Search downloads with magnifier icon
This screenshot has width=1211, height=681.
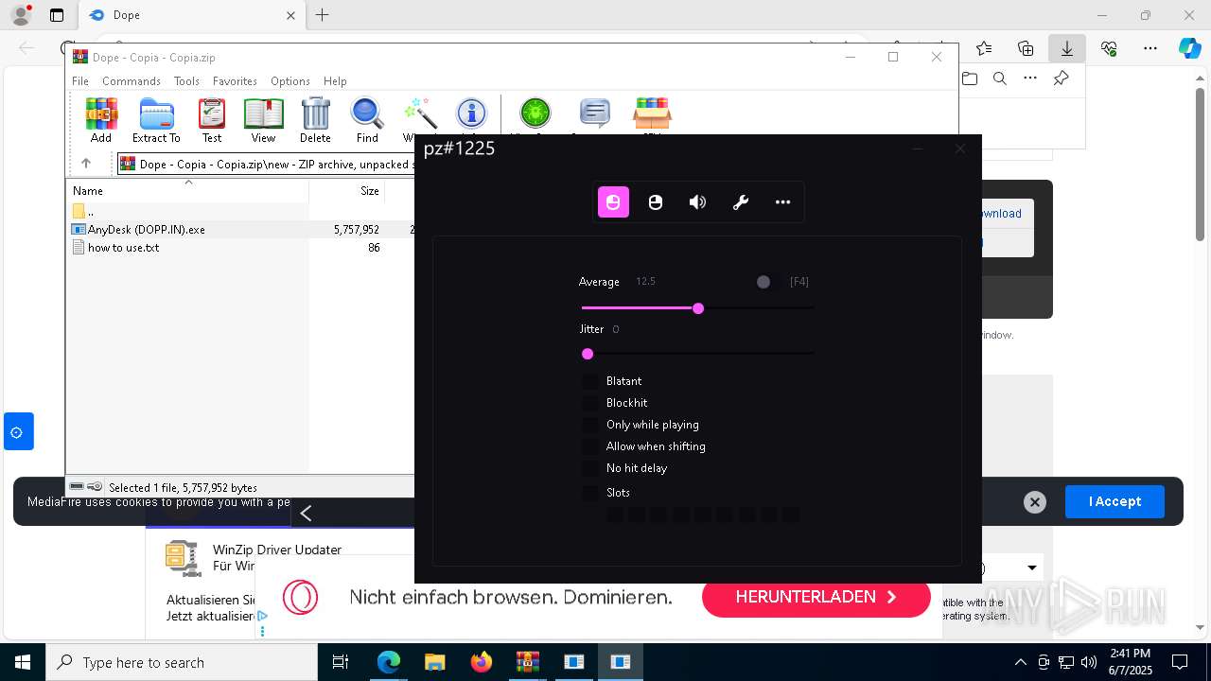(1000, 79)
